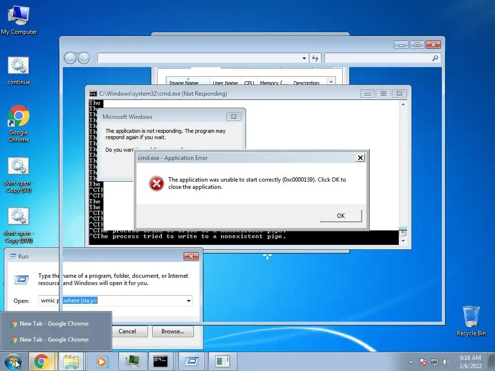This screenshot has width=495, height=371.
Task: Click the last taskbar application icon
Action: [222, 361]
